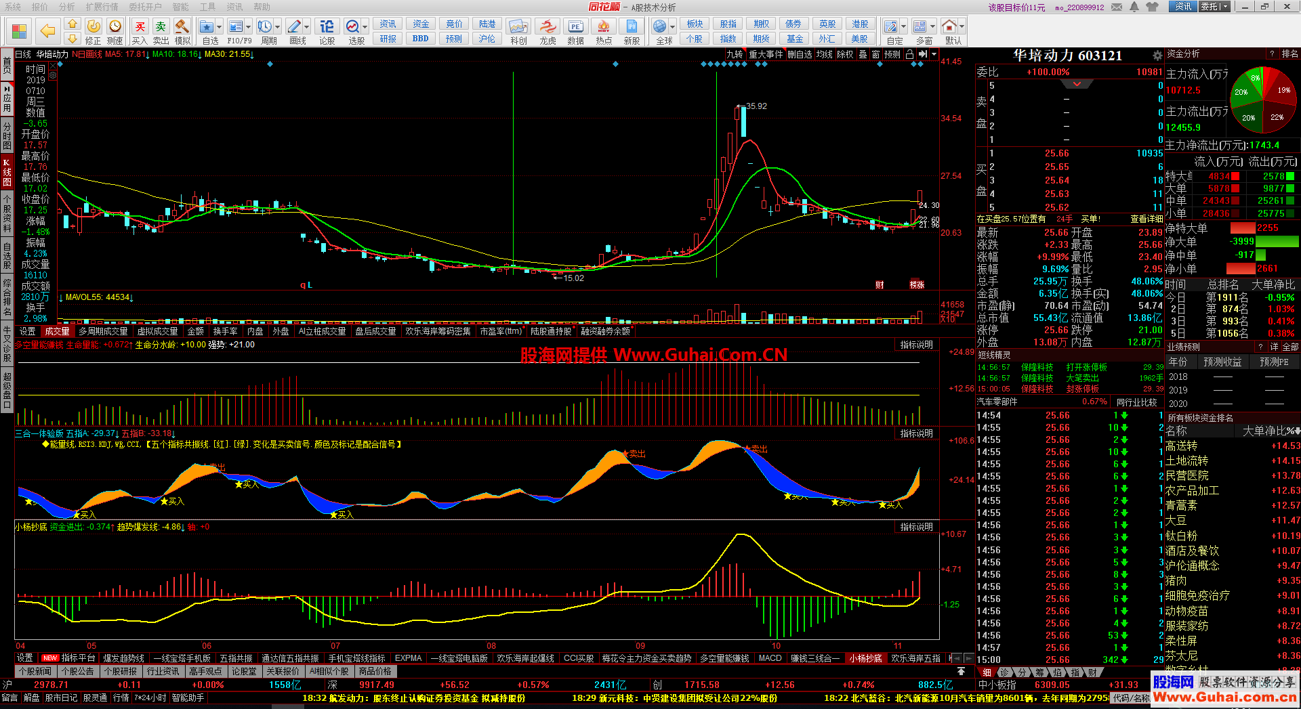Click the BBD button
The width and height of the screenshot is (1301, 709).
pyautogui.click(x=420, y=39)
